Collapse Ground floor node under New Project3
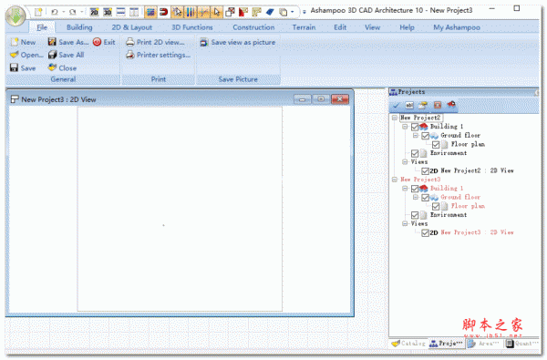This screenshot has width=547, height=360. (416, 197)
